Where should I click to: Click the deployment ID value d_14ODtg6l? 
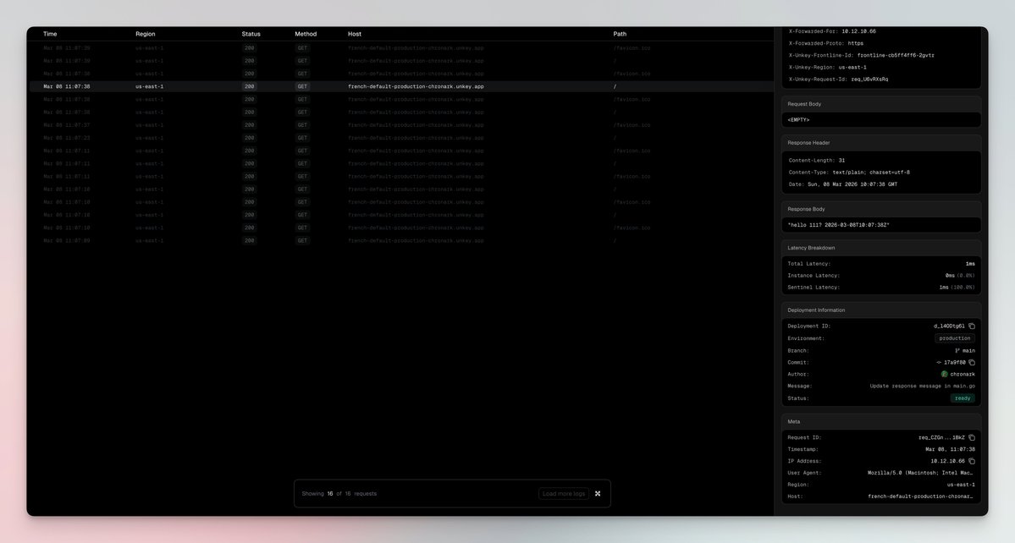point(949,326)
